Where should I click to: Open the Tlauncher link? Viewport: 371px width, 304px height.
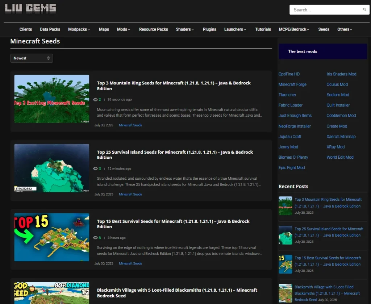click(287, 95)
